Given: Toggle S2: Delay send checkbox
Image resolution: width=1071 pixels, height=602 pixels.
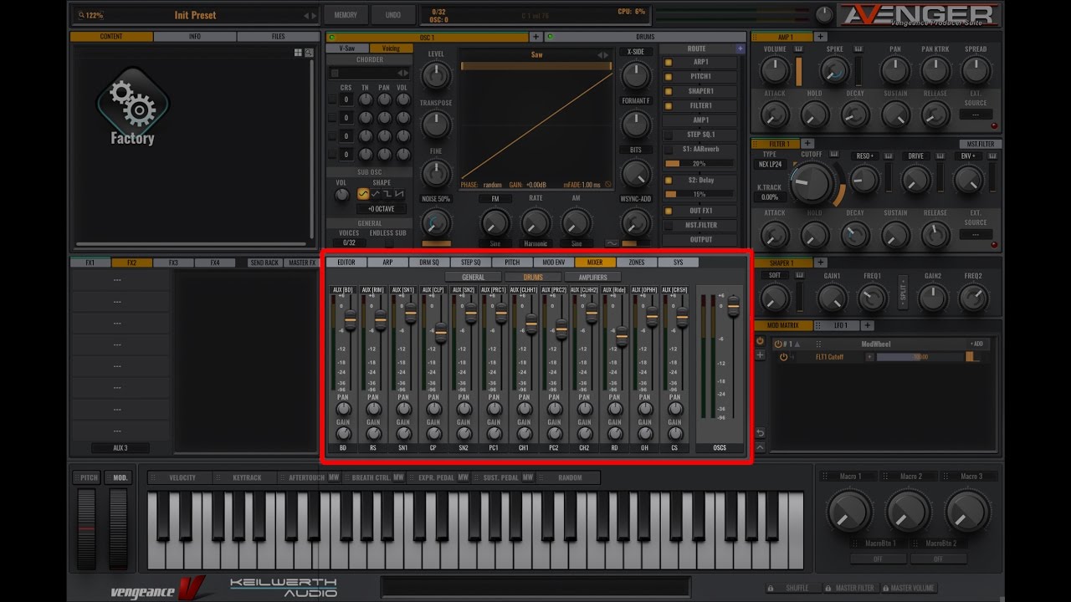Looking at the screenshot, I should pos(669,181).
